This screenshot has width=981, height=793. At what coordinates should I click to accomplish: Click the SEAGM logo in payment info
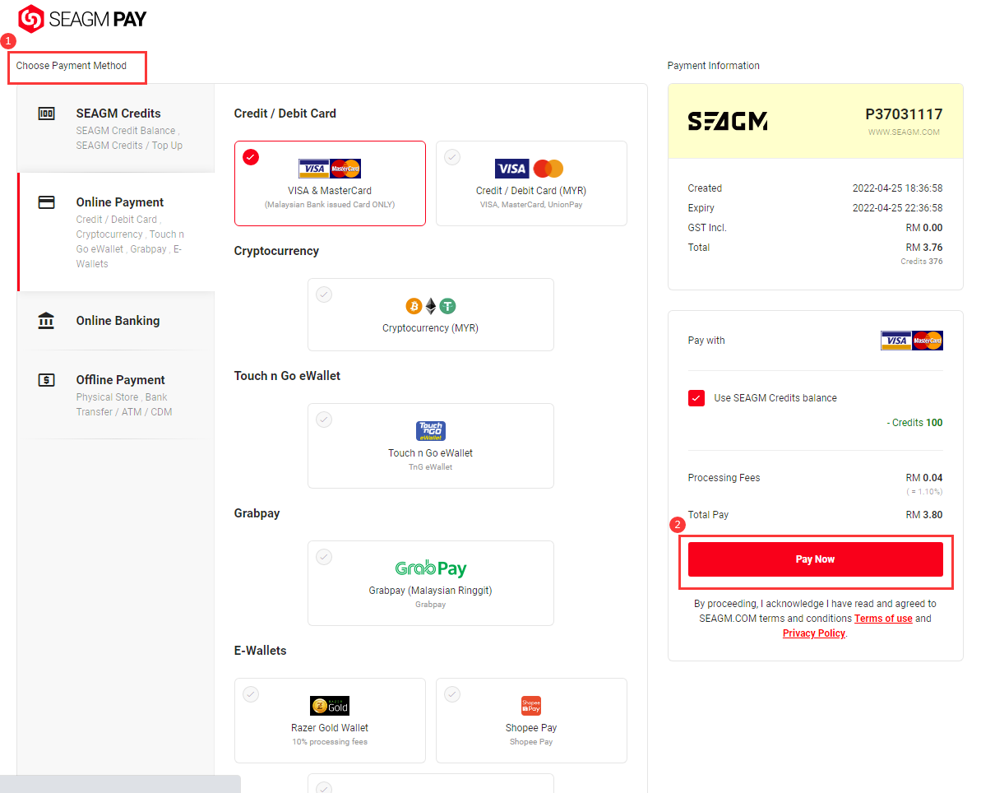click(728, 121)
